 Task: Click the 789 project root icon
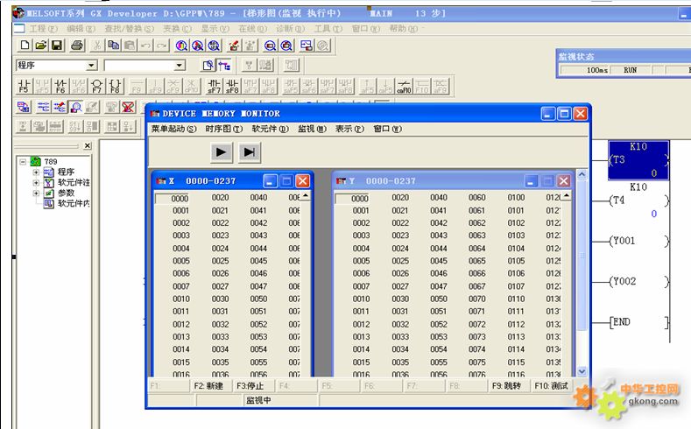click(36, 162)
